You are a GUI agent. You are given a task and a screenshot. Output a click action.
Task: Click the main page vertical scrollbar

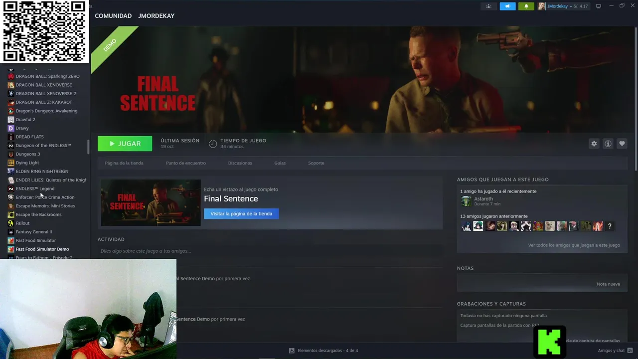pyautogui.click(x=636, y=100)
